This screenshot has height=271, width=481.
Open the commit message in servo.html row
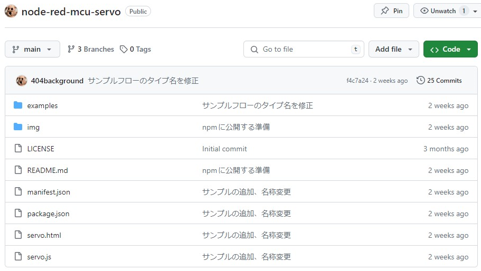pyautogui.click(x=247, y=235)
